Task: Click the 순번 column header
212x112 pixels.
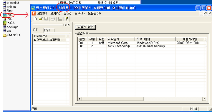Action: (x=82, y=39)
